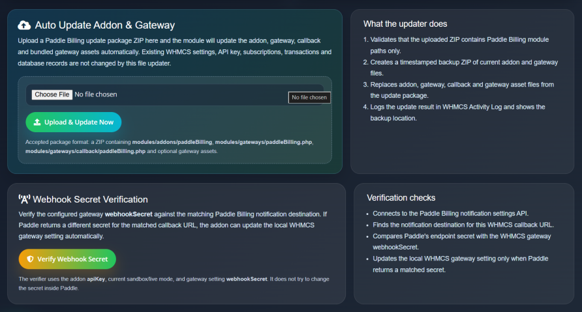Click the upload arrow icon in the green button
Image resolution: width=582 pixels, height=312 pixels.
click(37, 122)
